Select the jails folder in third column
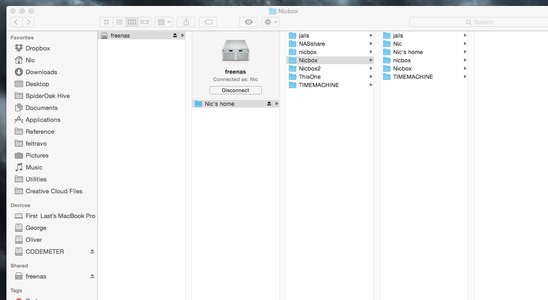The image size is (548, 300). (330, 35)
